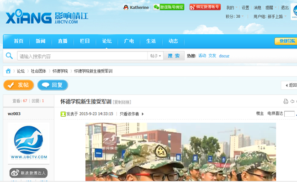Image resolution: width=297 pixels, height=182 pixels.
Task: Open the 帖子 search type dropdown
Action: coord(155,56)
